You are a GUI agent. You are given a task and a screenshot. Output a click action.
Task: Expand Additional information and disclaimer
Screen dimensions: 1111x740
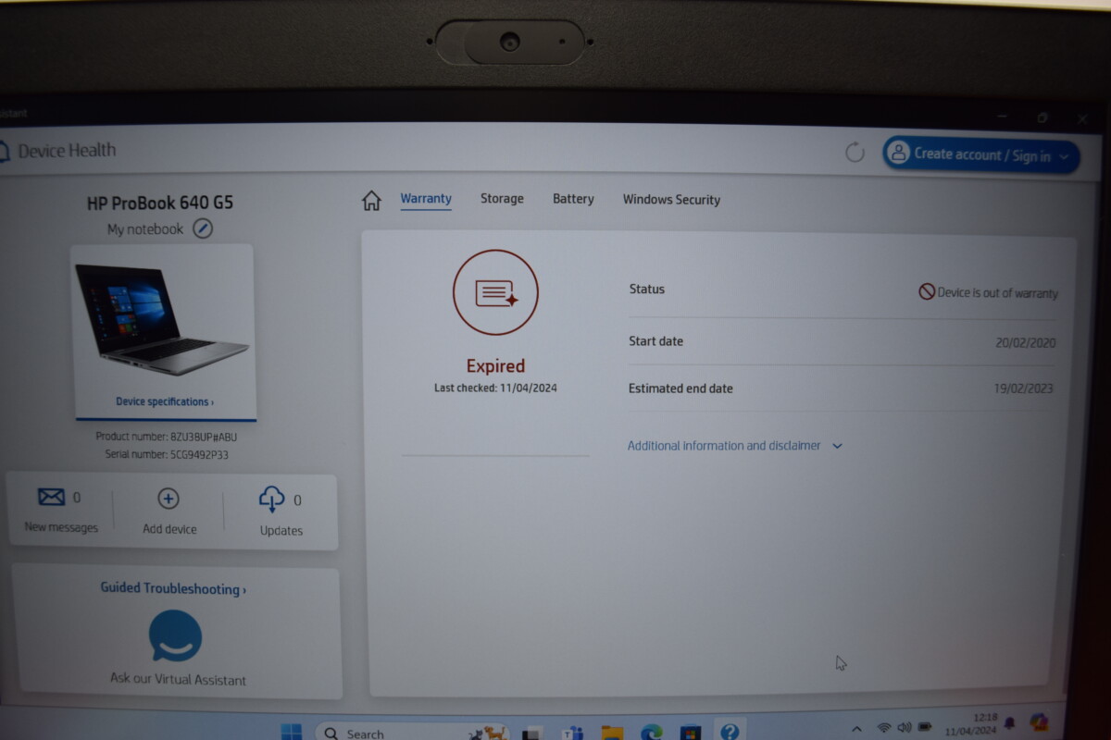tap(735, 446)
